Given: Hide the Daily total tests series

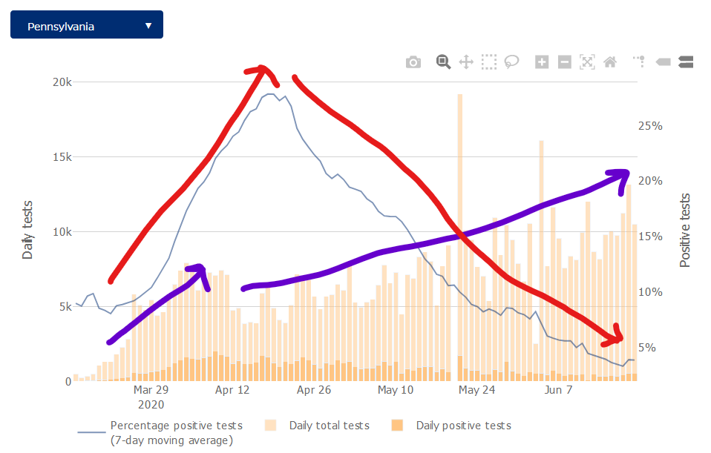Looking at the screenshot, I should point(329,426).
